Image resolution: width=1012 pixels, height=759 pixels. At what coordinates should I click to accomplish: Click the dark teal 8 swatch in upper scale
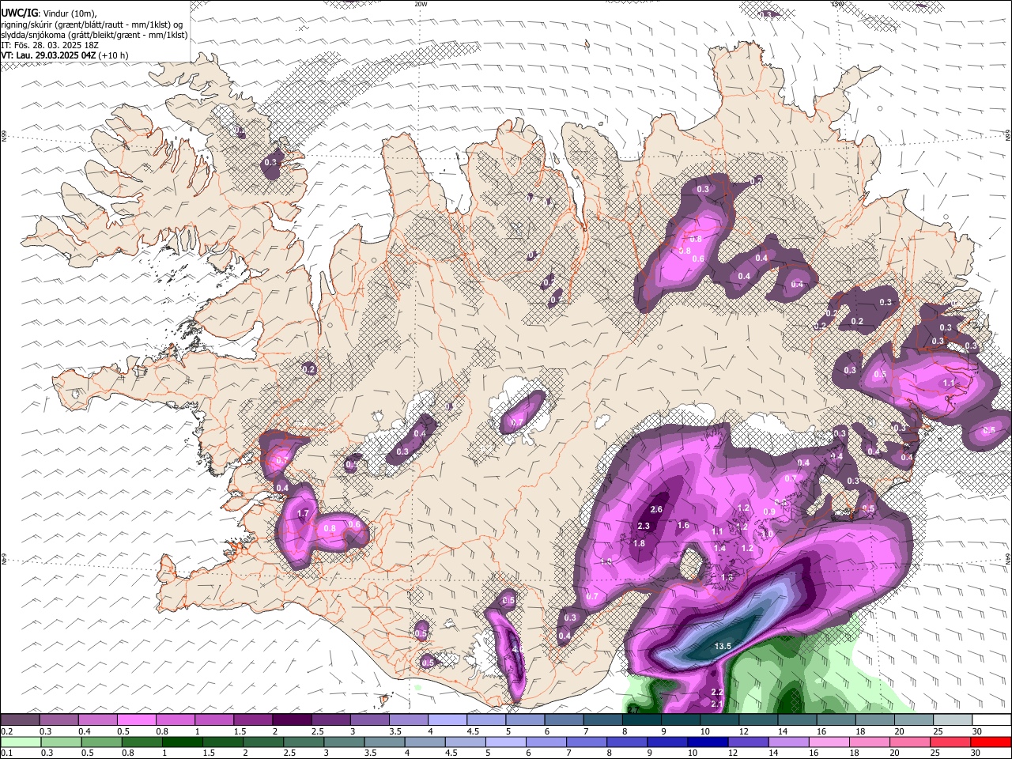(x=640, y=720)
